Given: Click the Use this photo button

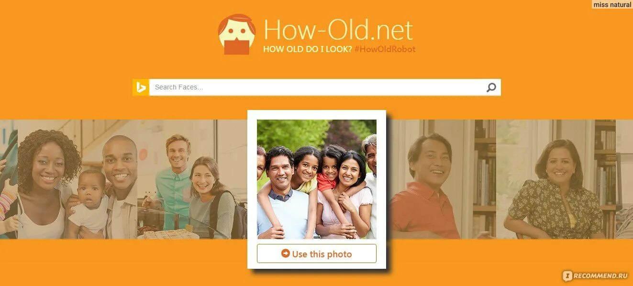Looking at the screenshot, I should (x=317, y=253).
